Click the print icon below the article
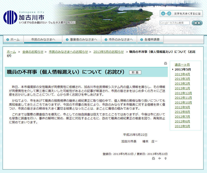The height and width of the screenshot is (173, 207). [153, 158]
